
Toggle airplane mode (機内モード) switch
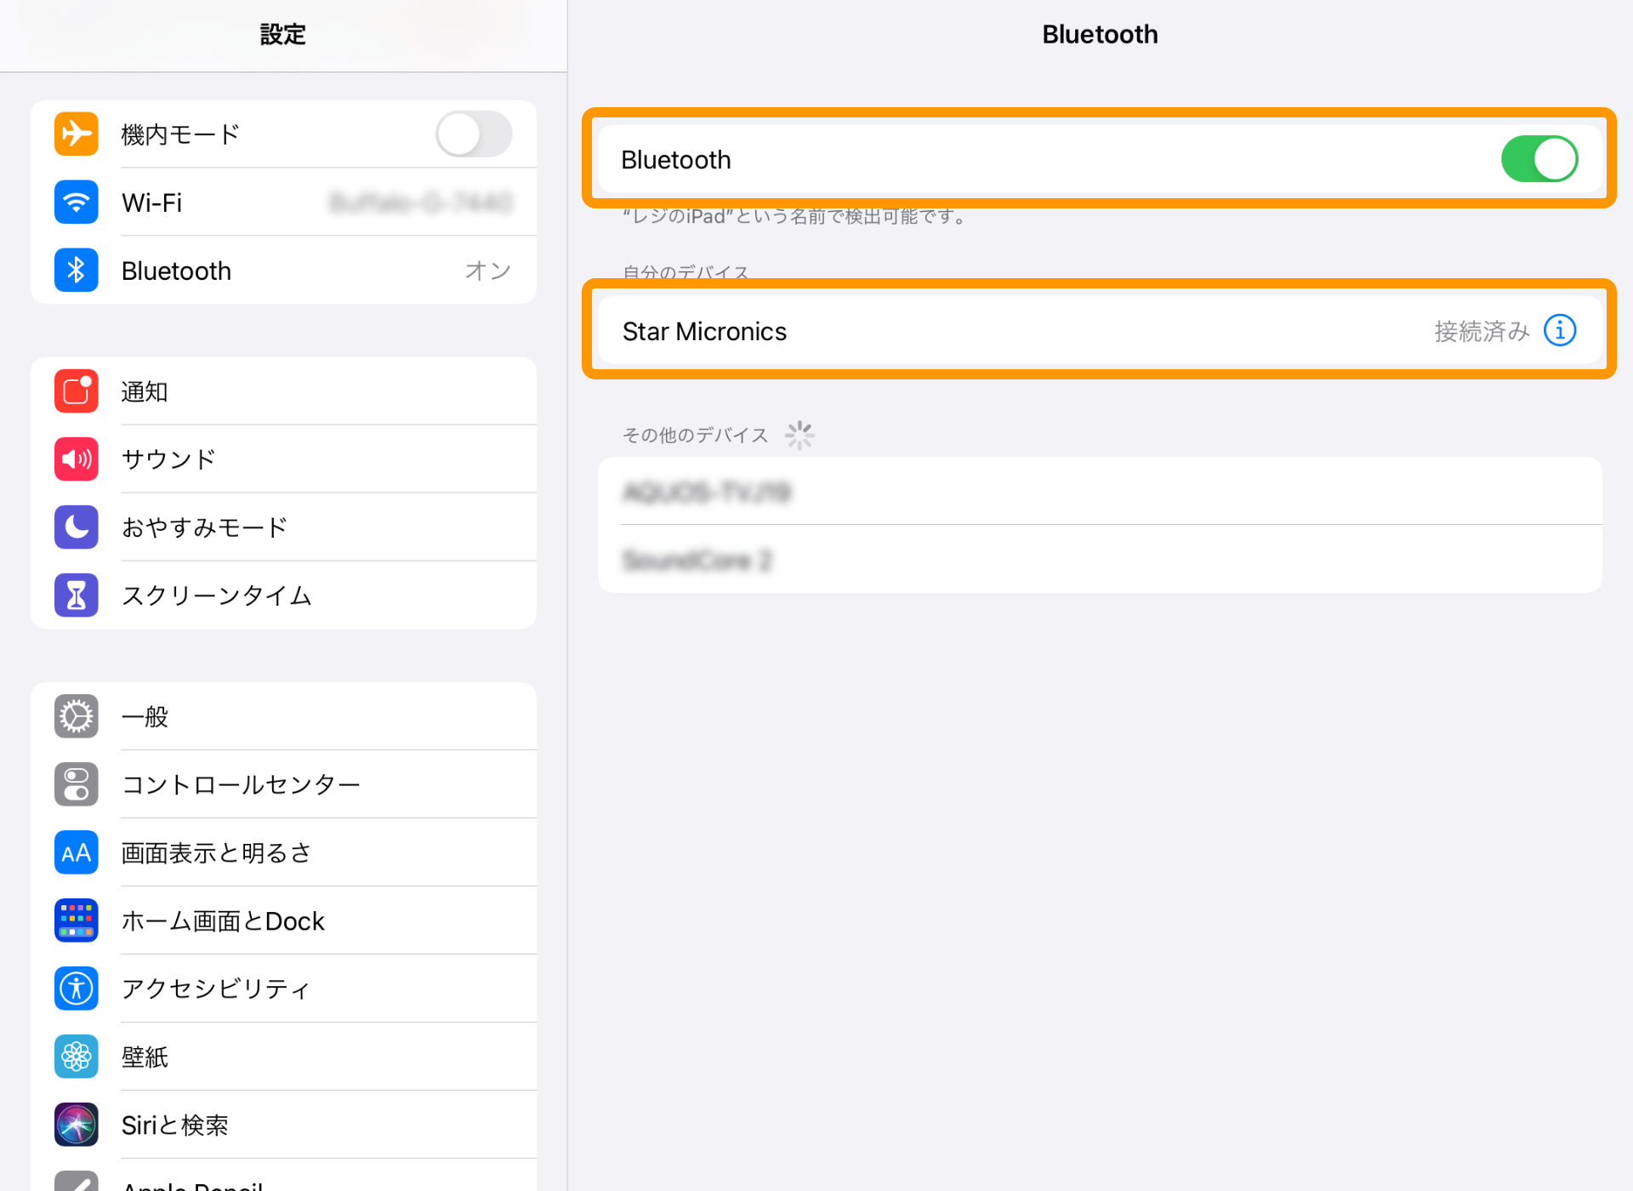pos(474,134)
